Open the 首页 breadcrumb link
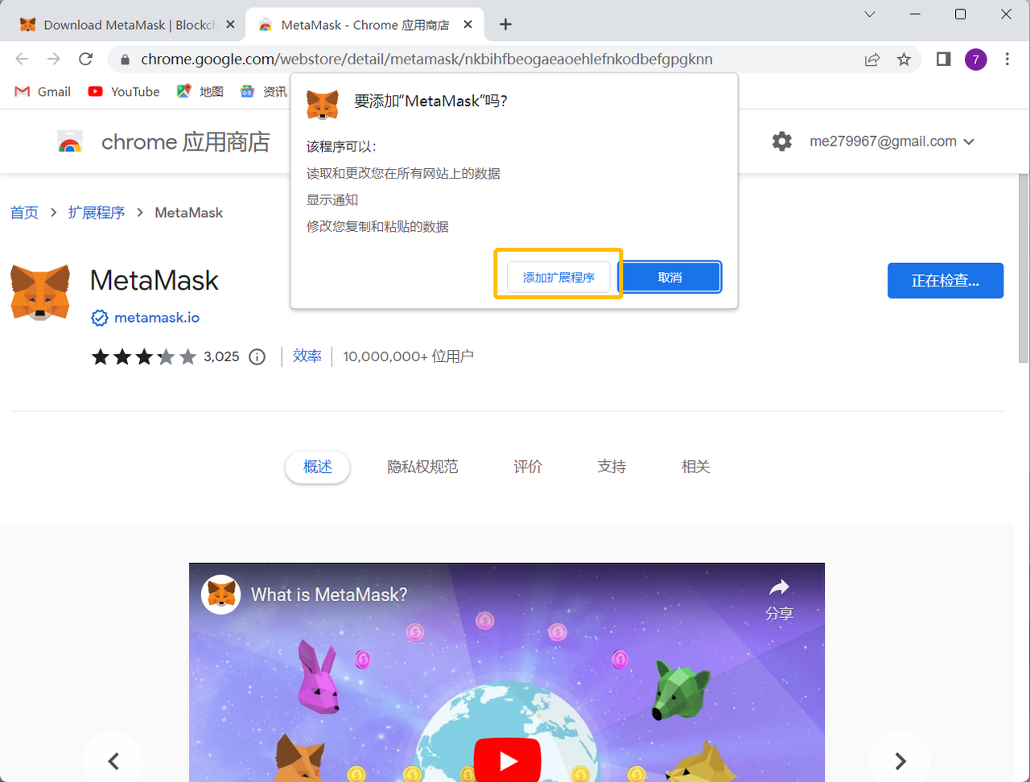The height and width of the screenshot is (782, 1030). (x=24, y=213)
